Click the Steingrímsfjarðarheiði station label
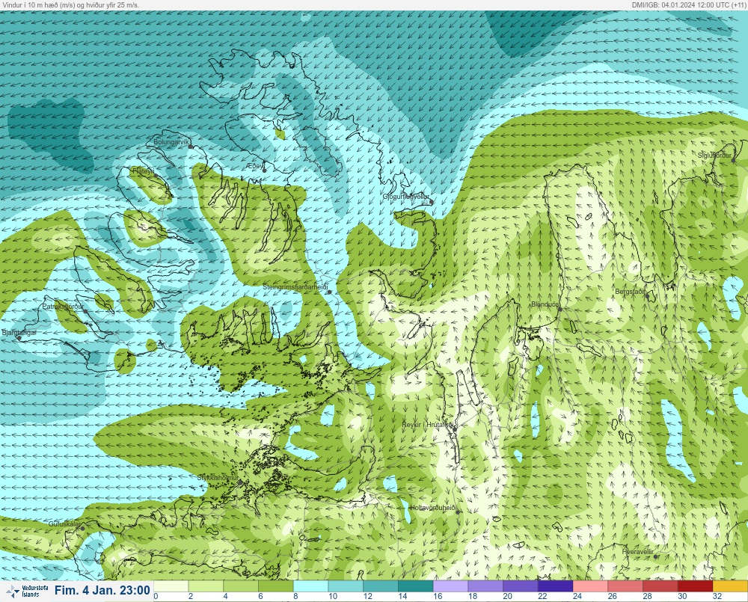The height and width of the screenshot is (602, 748). [x=295, y=287]
